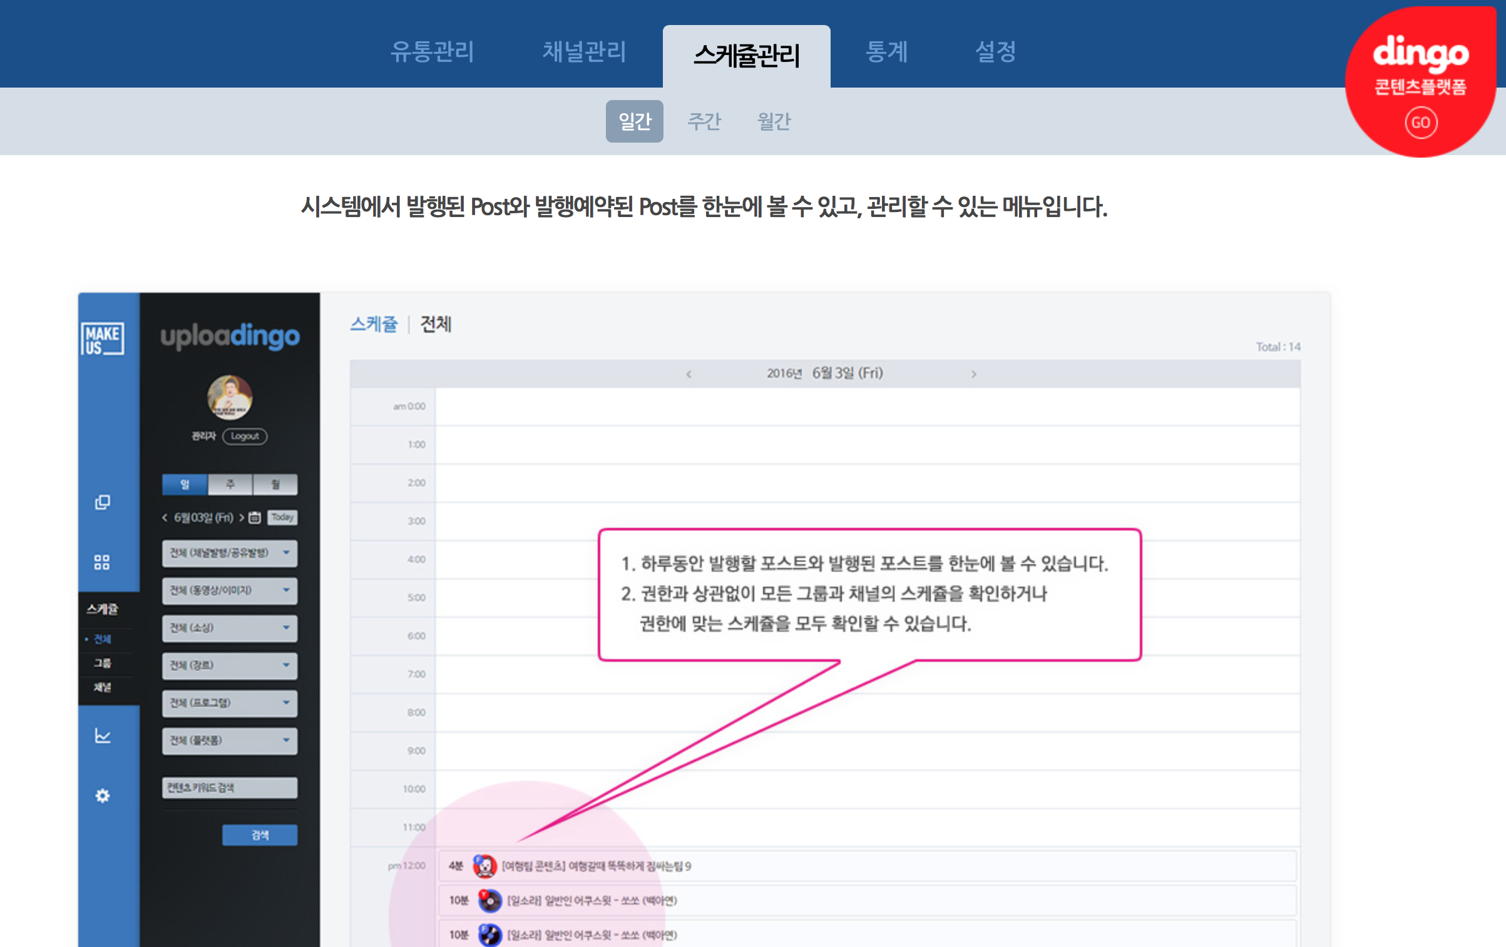The width and height of the screenshot is (1506, 947).
Task: Switch to 주간 weekly view toggle
Action: coord(704,121)
